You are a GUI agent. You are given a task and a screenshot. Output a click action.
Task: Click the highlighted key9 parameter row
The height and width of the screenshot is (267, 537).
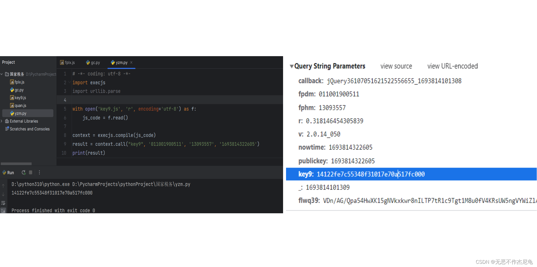[x=411, y=174]
